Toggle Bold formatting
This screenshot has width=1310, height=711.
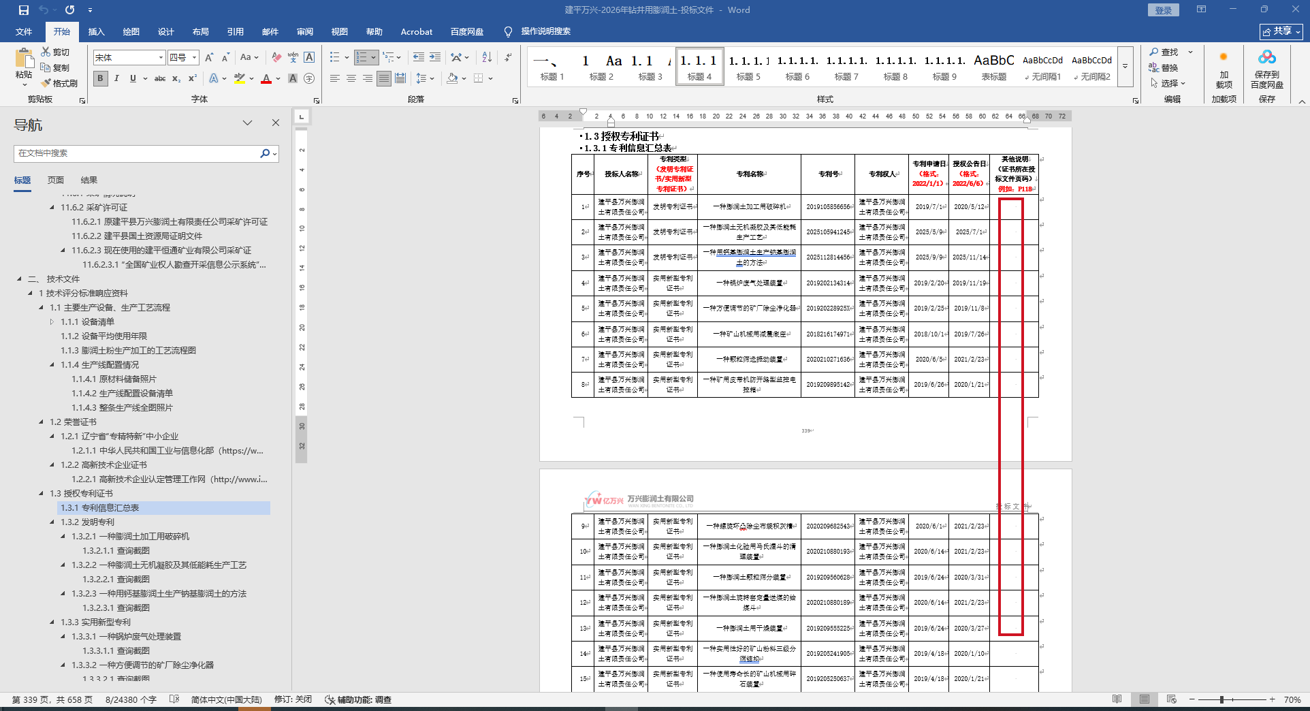pos(100,78)
